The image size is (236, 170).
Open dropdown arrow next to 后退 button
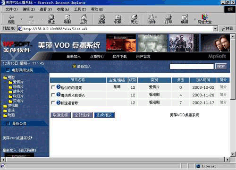(x=21, y=19)
